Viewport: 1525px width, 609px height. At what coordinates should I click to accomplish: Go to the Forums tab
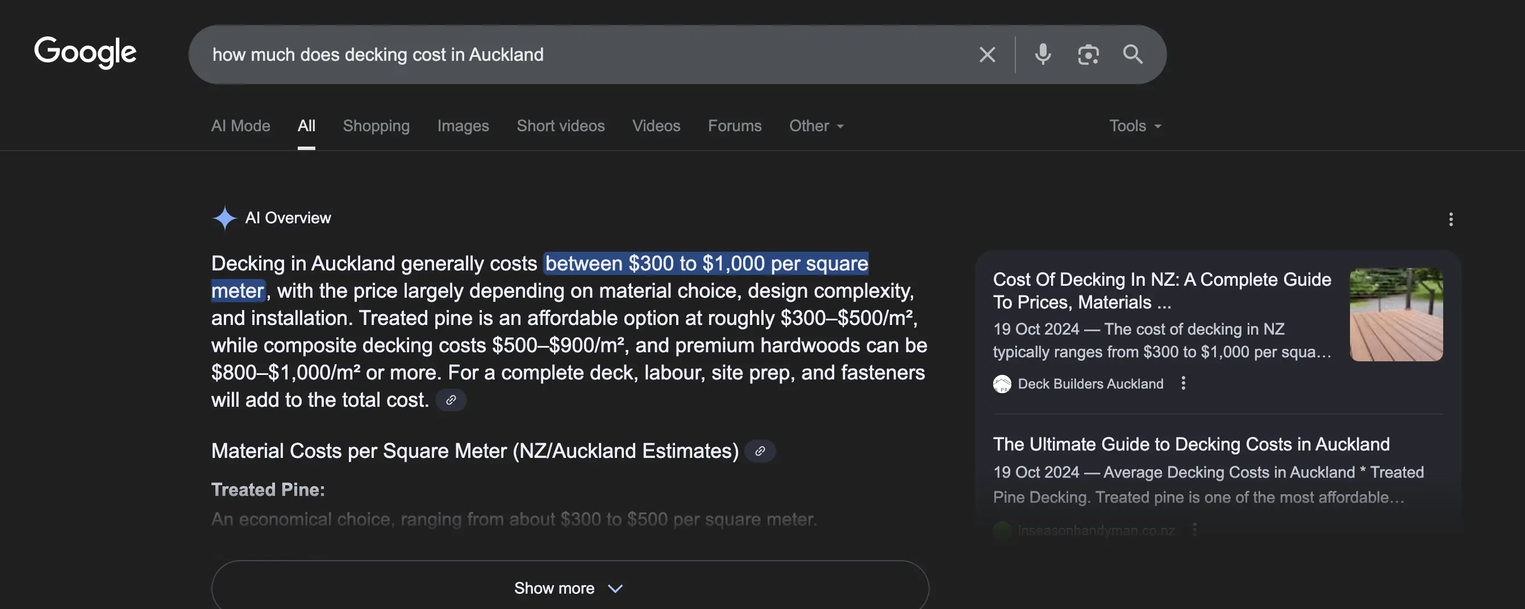tap(734, 126)
